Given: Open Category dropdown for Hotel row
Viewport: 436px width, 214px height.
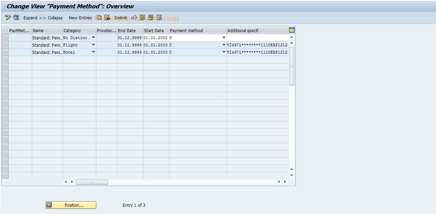Looking at the screenshot, I should pos(93,52).
